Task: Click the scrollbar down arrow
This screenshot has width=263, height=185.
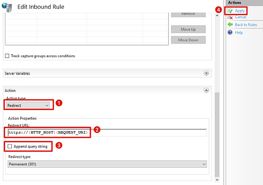Action: (217, 180)
